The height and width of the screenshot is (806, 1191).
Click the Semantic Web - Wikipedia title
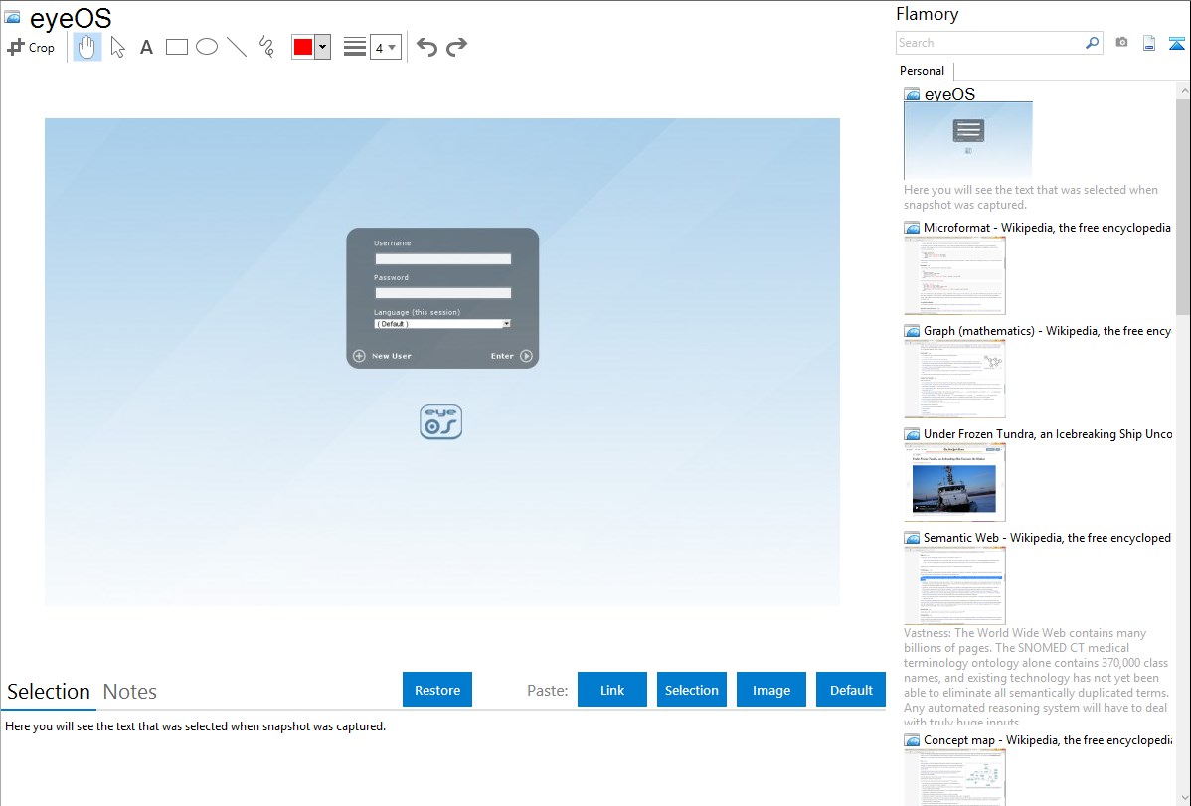[1047, 537]
